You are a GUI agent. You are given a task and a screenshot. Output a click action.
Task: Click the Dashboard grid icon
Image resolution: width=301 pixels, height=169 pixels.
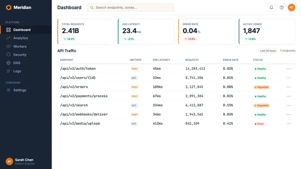click(x=8, y=30)
